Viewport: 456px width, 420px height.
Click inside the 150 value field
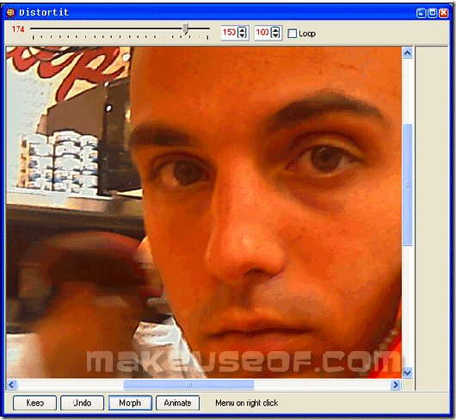(230, 33)
